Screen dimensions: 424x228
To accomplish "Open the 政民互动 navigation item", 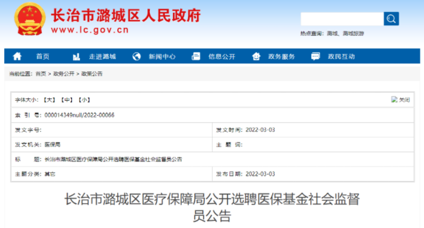I will 341,57.
